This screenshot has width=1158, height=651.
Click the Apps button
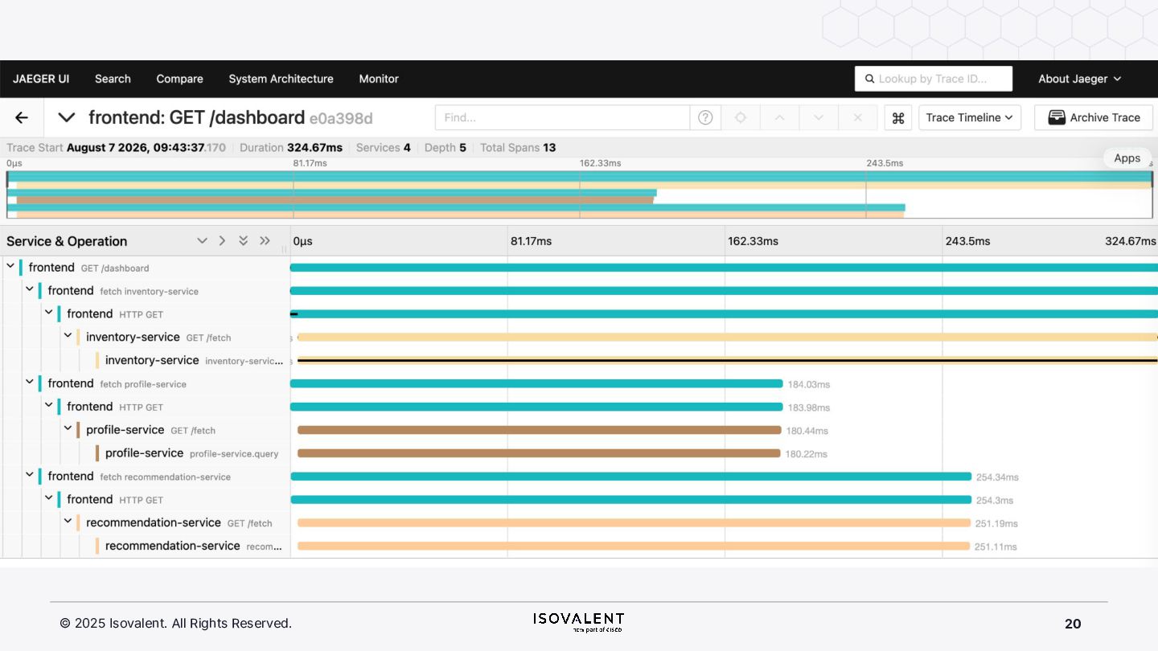(1127, 158)
